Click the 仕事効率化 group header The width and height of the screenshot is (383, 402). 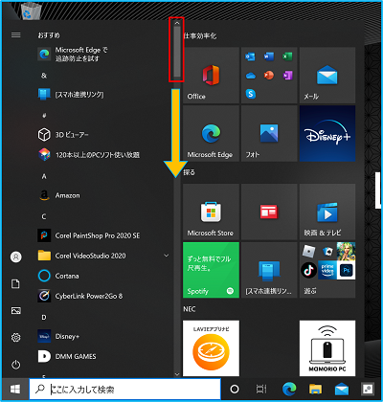pos(200,36)
